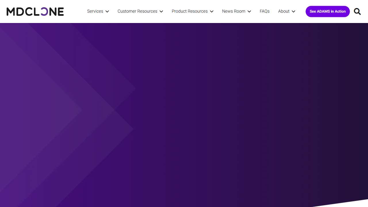
Task: Expand the Customer Resources chevron arrow
Action: [x=161, y=11]
